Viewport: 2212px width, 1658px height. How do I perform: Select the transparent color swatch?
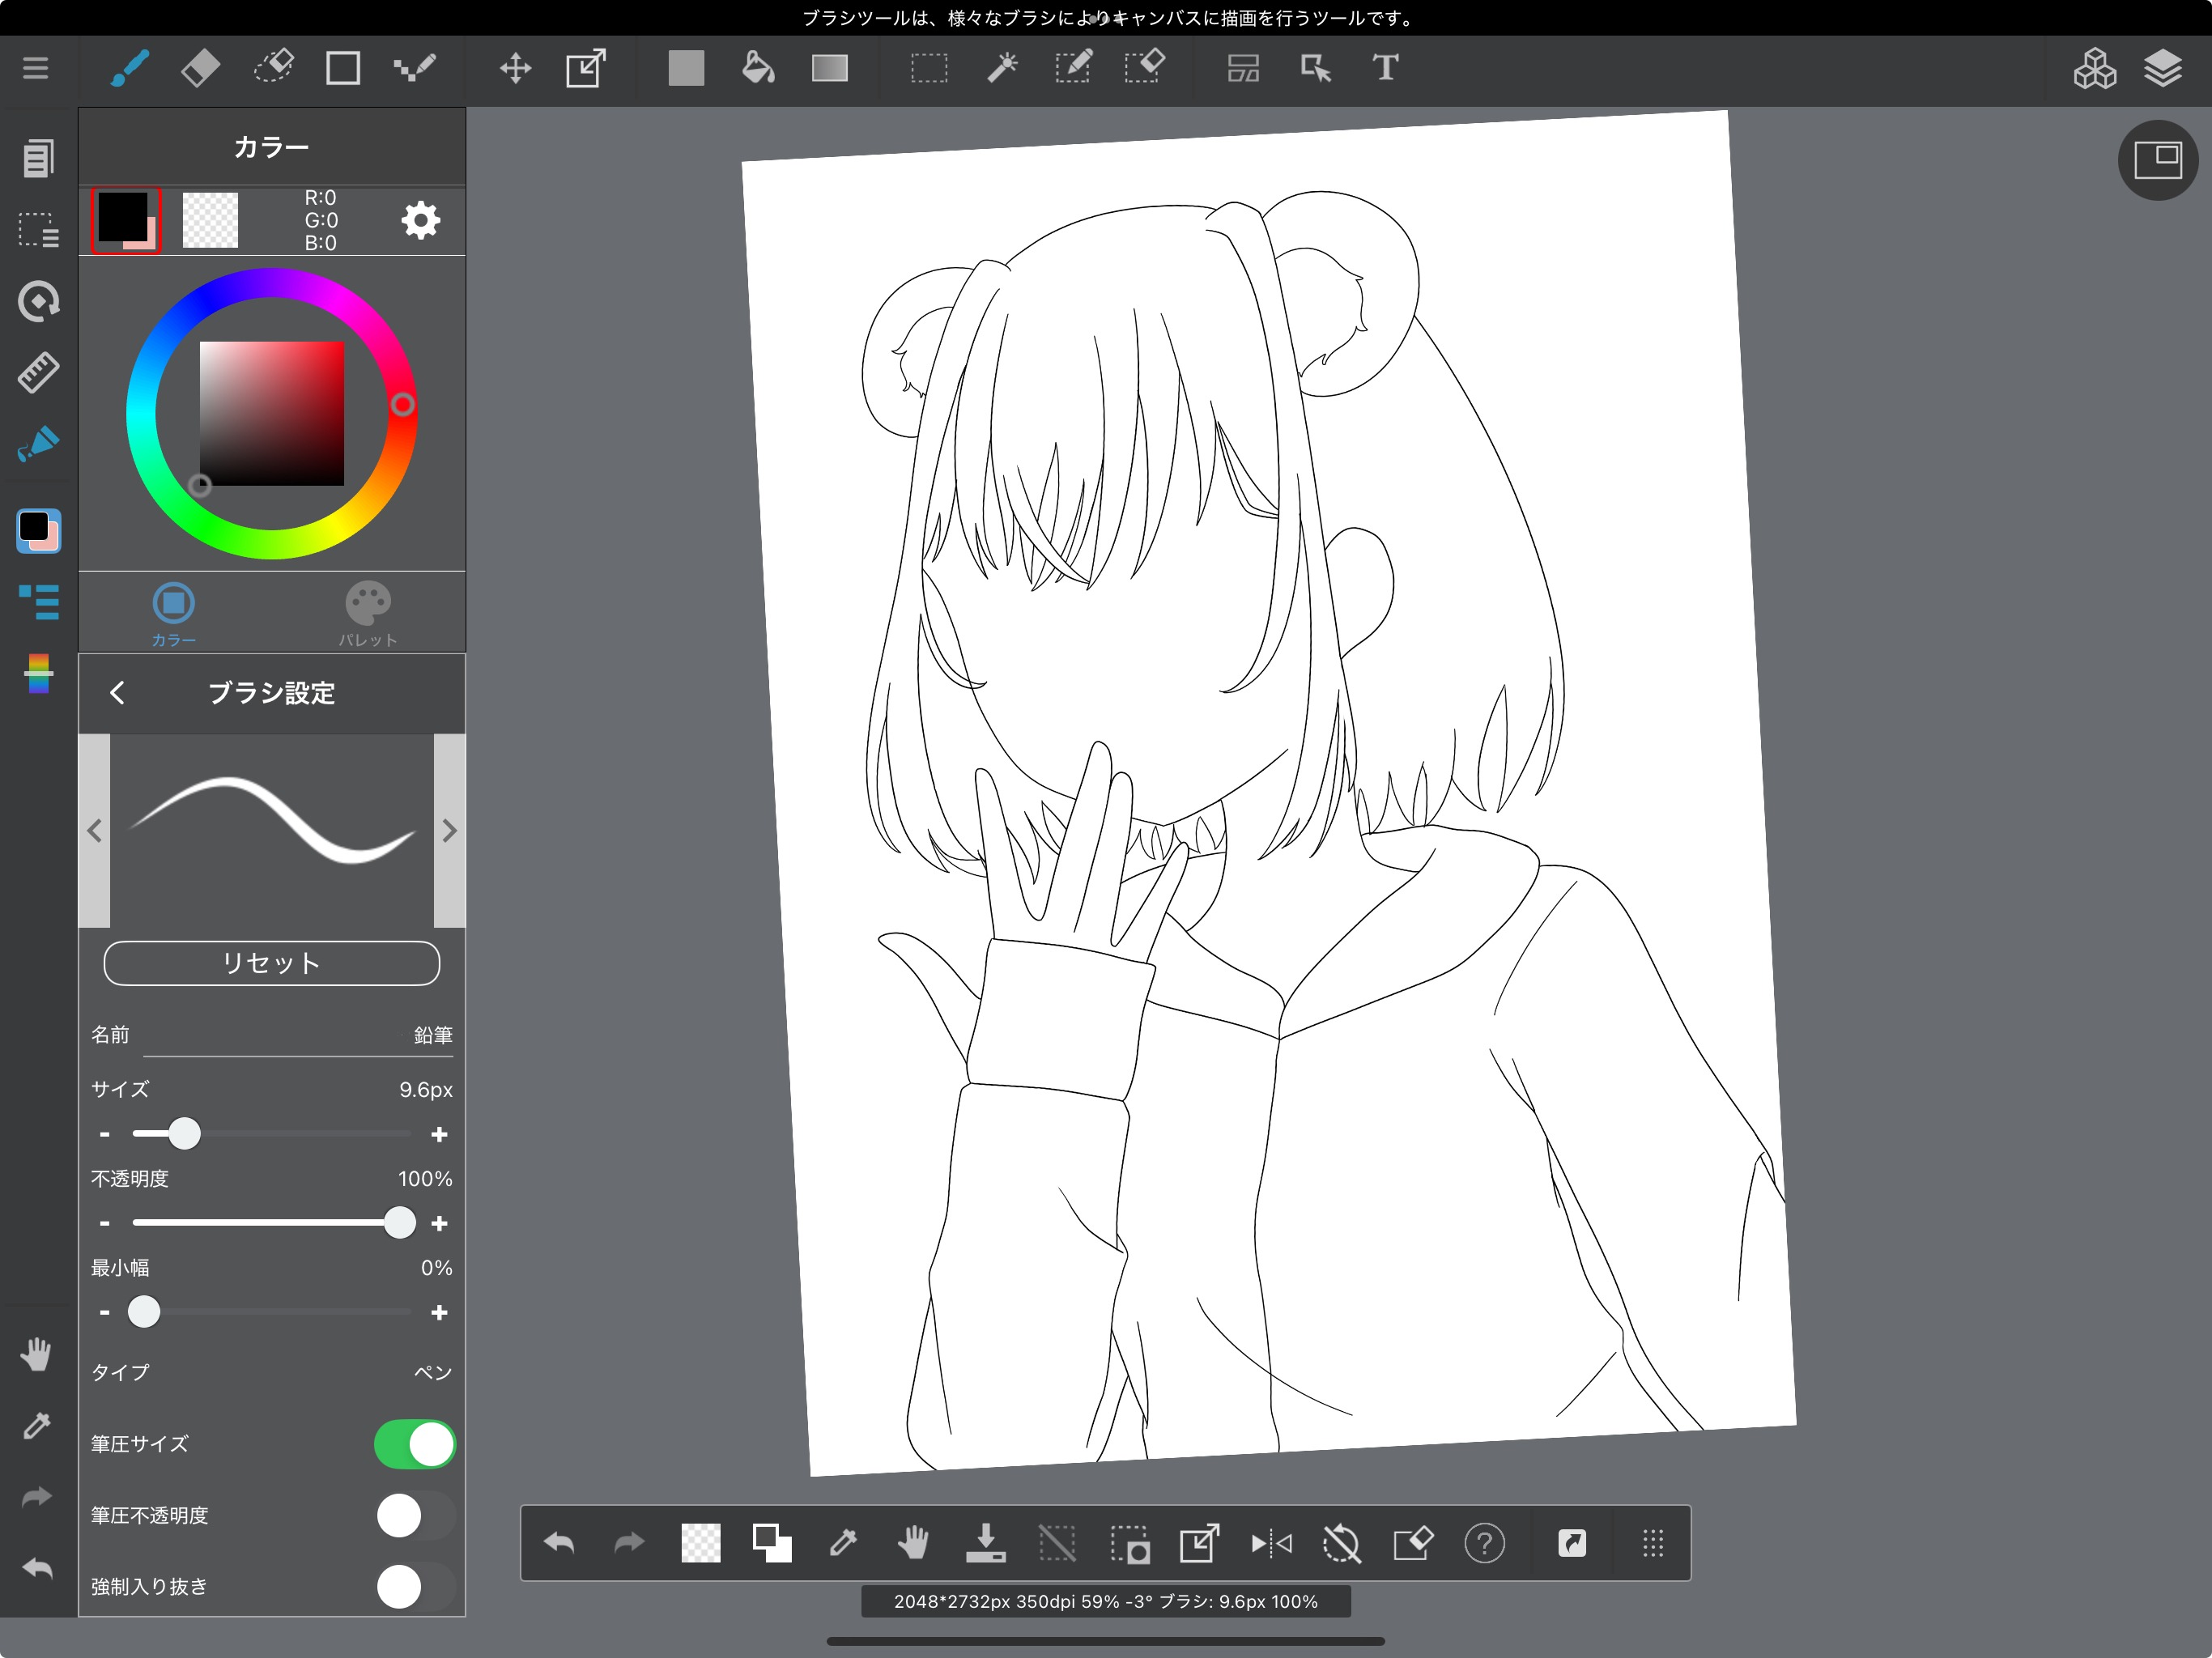coord(210,220)
